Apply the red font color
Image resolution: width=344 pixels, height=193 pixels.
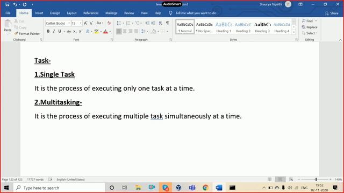click(105, 32)
